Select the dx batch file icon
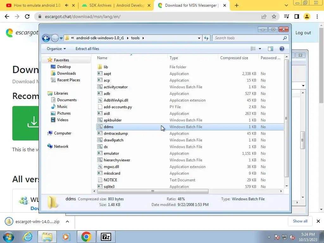This screenshot has height=243, width=324. [100, 147]
